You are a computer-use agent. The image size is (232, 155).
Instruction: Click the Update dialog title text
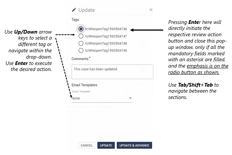(x=87, y=10)
